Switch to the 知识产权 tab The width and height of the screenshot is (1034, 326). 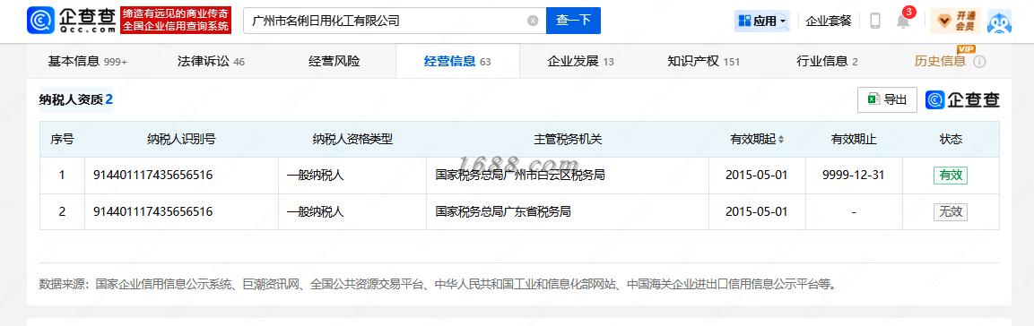pyautogui.click(x=704, y=61)
